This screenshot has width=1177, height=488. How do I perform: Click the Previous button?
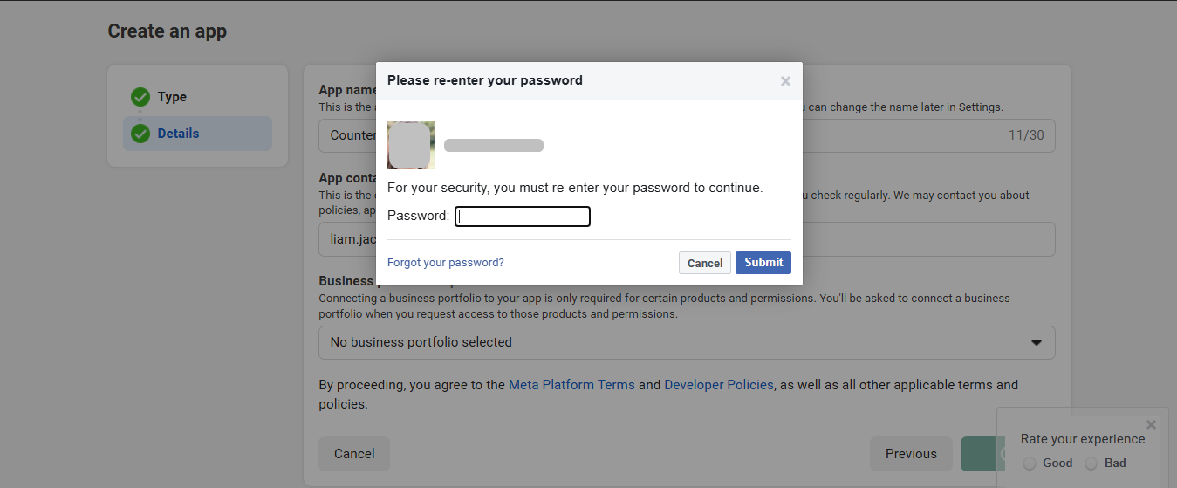(911, 454)
